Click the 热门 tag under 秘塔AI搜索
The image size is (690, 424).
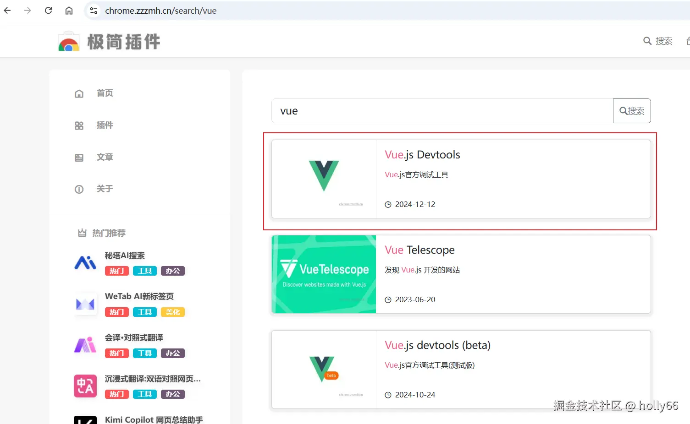(x=117, y=271)
